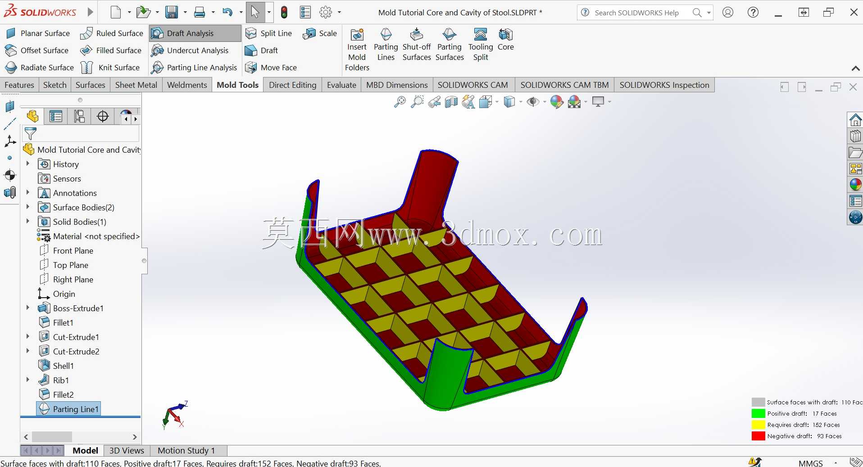Click the Search SOLIDWORKS Help field

point(636,13)
